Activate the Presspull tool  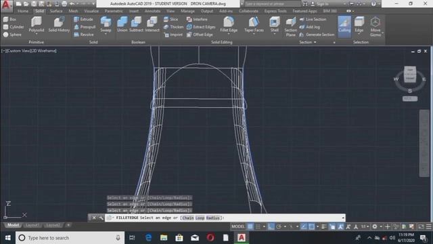coord(85,27)
